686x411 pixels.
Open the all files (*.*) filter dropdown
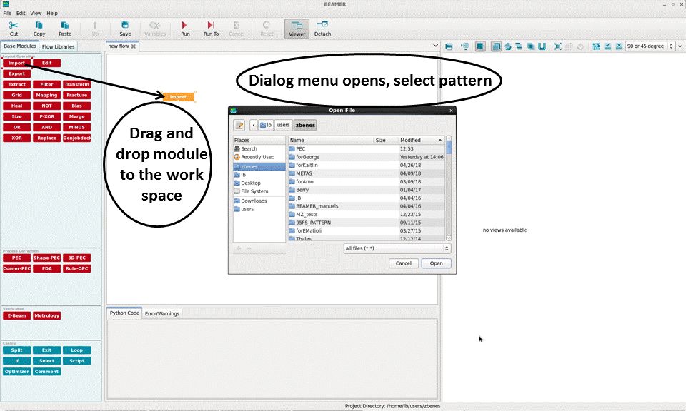pos(397,248)
